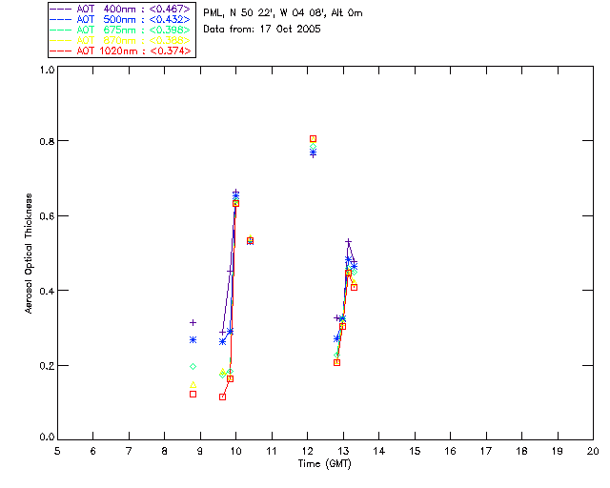This screenshot has width=610, height=488.
Task: Click the isolated red square marker at 8.8h
Action: tap(193, 395)
